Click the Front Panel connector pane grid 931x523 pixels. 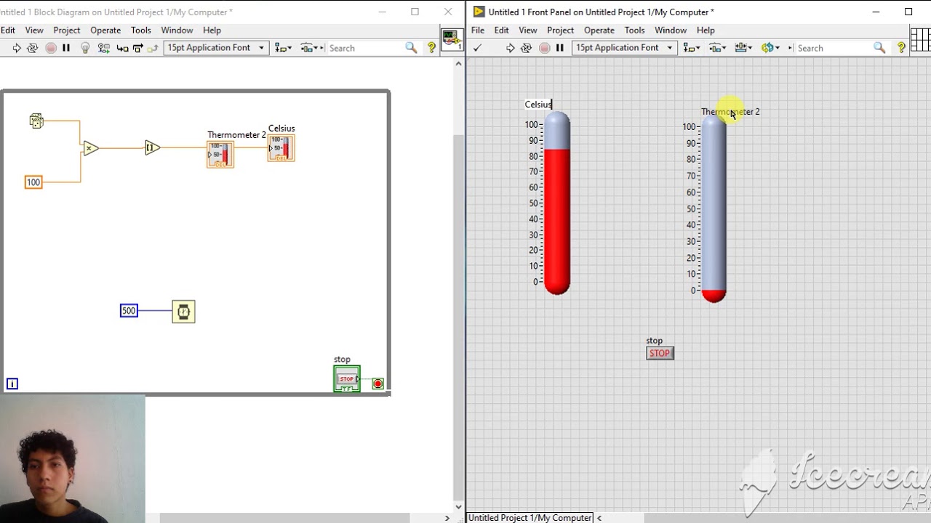click(920, 39)
